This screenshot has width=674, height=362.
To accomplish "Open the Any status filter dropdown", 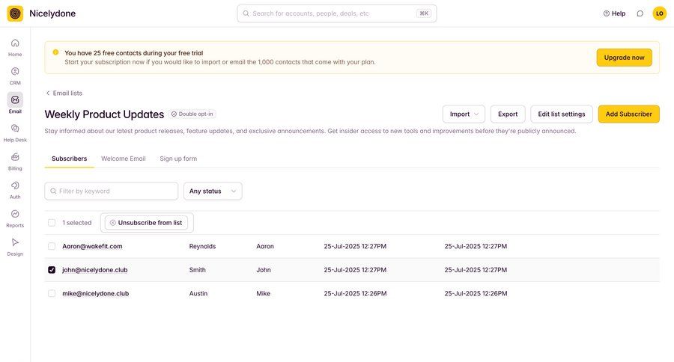I will [x=213, y=191].
